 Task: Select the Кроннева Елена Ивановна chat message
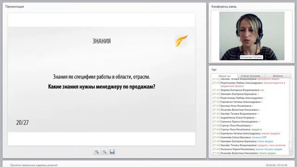click(x=239, y=137)
